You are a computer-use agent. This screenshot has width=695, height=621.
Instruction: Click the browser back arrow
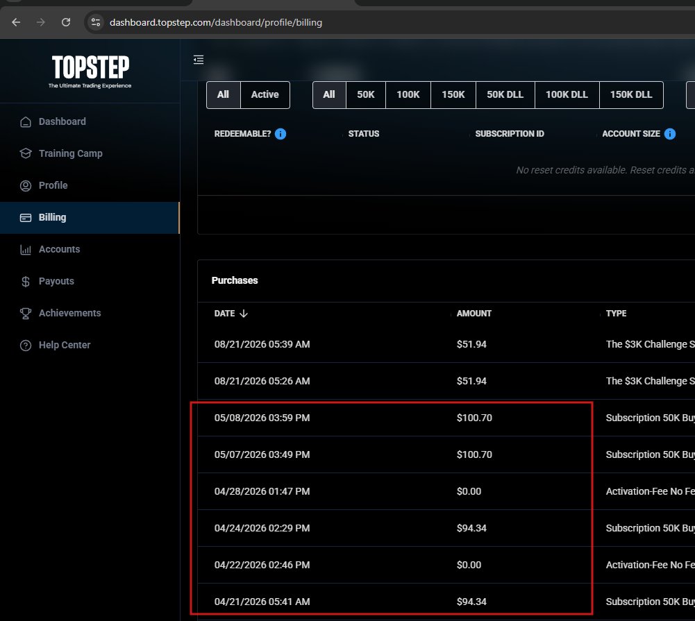(17, 22)
